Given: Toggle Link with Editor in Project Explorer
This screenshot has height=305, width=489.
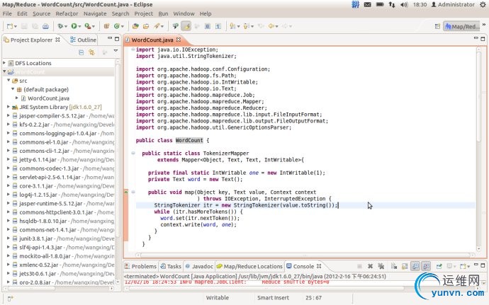Looking at the screenshot, I should pyautogui.click(x=91, y=52).
